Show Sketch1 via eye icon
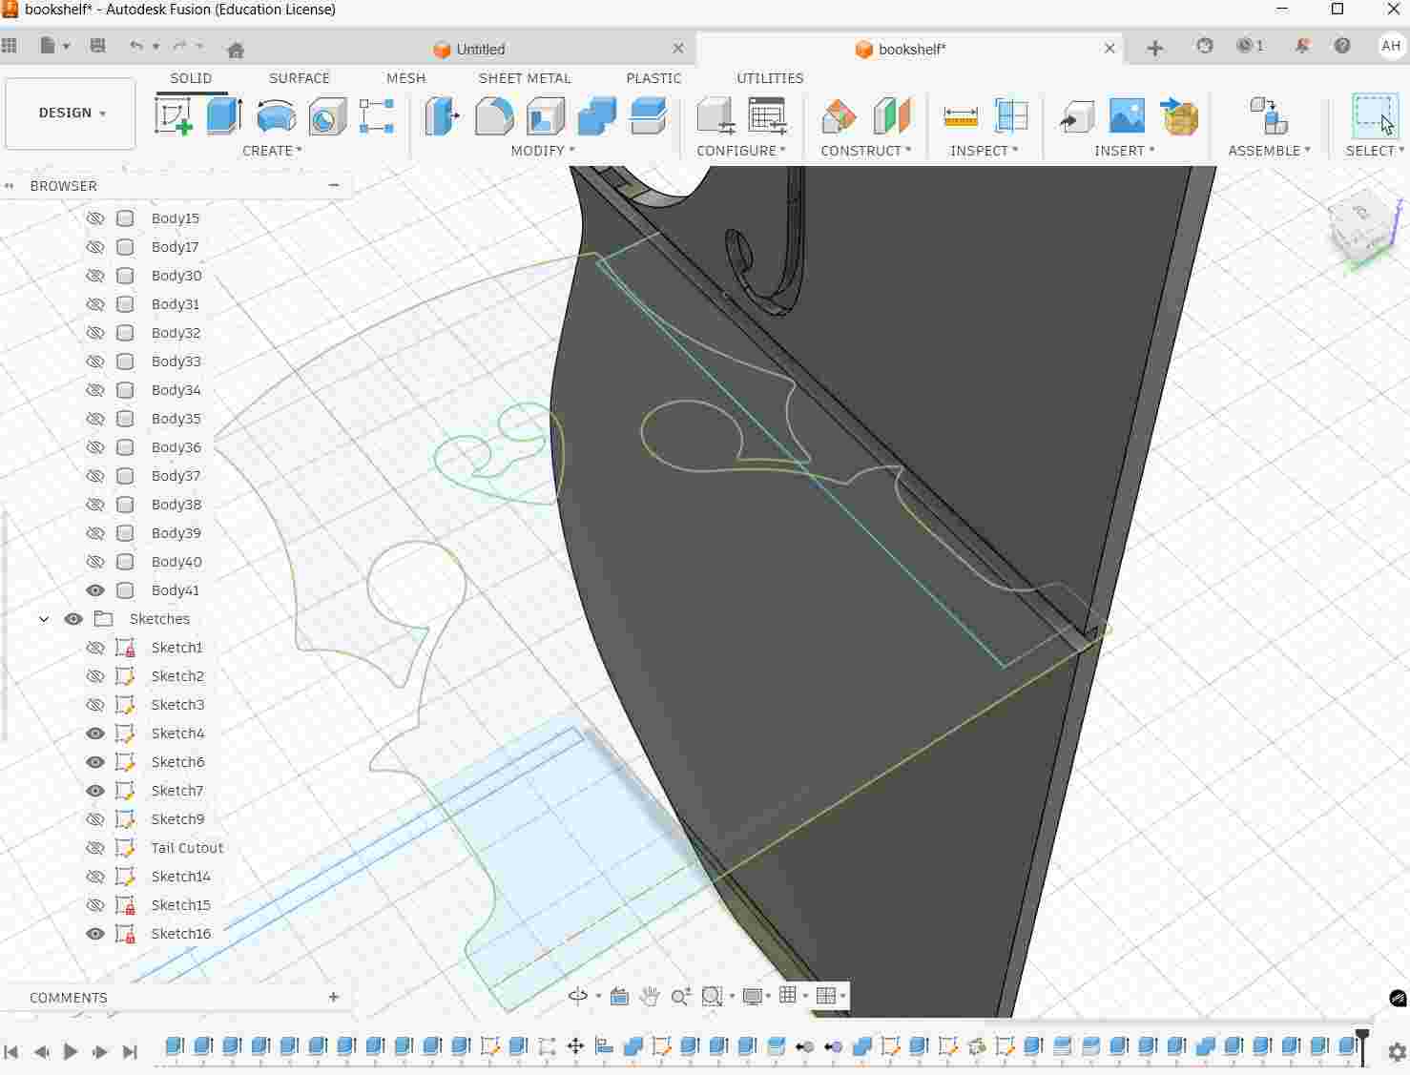 [x=95, y=648]
